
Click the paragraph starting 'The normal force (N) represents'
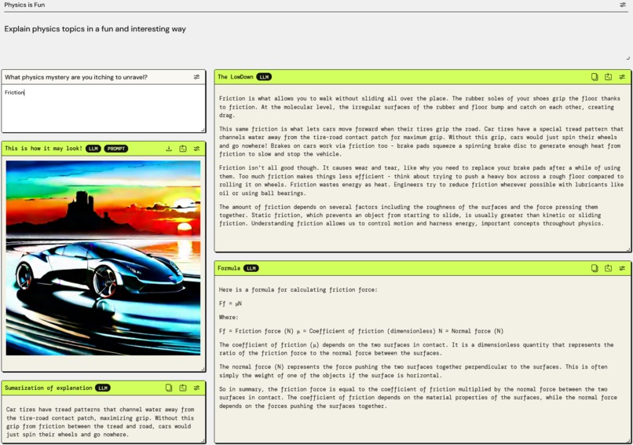pyautogui.click(x=413, y=371)
